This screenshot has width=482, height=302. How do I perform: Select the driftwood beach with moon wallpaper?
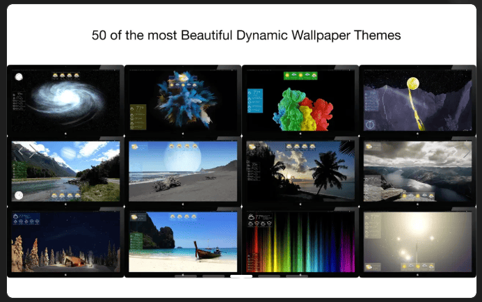(183, 171)
